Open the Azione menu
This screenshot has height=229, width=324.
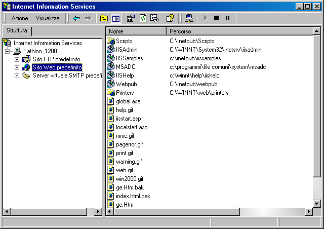(x=20, y=18)
